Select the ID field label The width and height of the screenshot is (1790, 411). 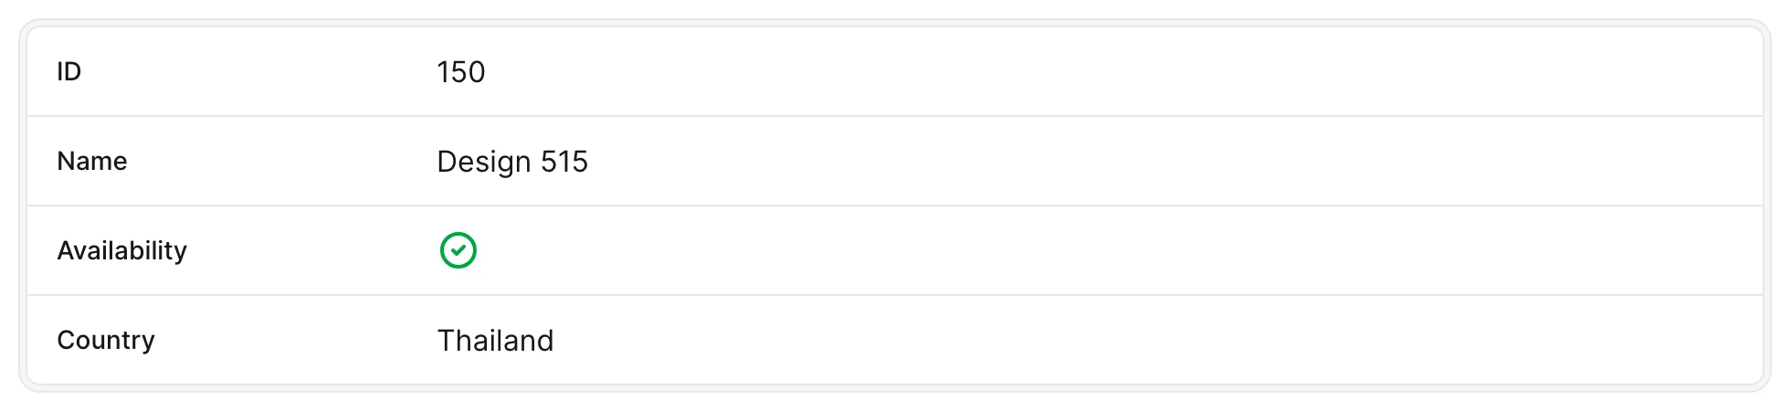tap(69, 71)
